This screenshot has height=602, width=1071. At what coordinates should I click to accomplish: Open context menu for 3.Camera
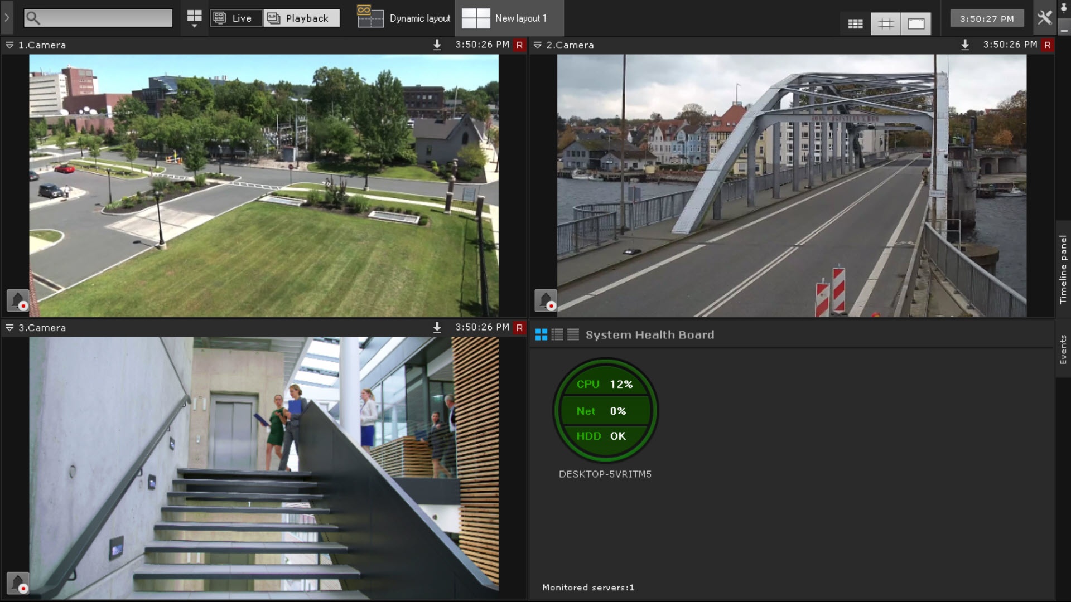[x=9, y=328]
